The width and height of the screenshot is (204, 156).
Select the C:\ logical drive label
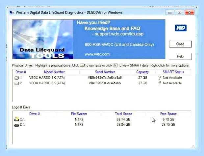click(x=22, y=119)
